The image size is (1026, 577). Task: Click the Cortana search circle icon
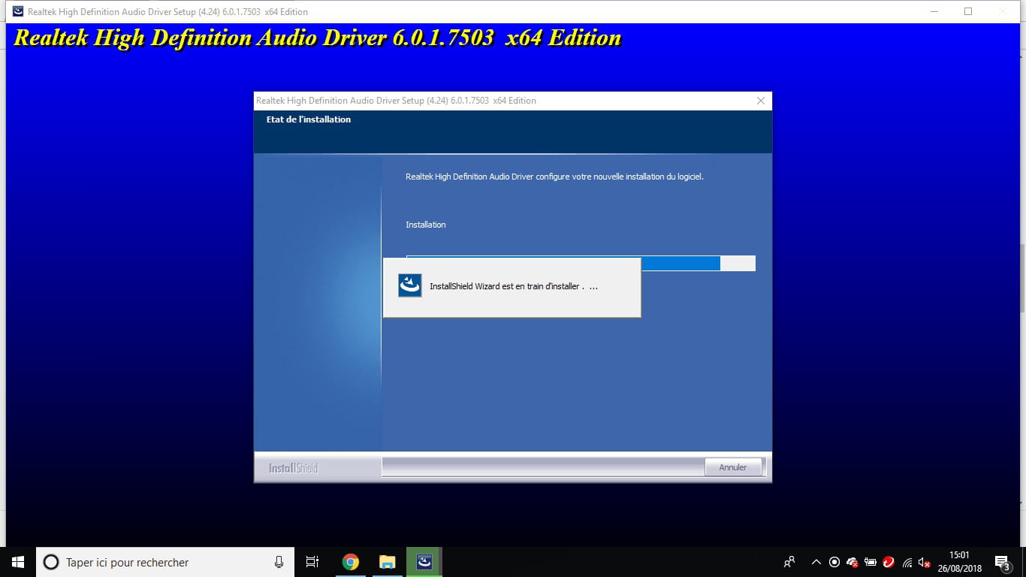pos(51,562)
